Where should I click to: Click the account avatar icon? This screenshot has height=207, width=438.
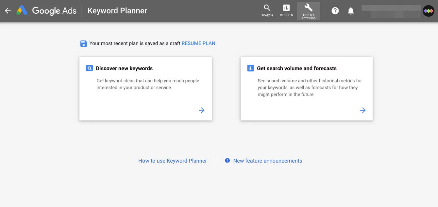pyautogui.click(x=428, y=11)
